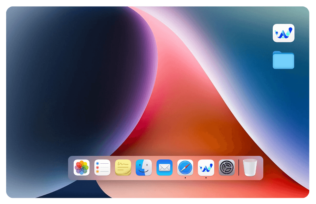Open Stickies notes app in Dock
Image resolution: width=316 pixels, height=204 pixels.
123,168
